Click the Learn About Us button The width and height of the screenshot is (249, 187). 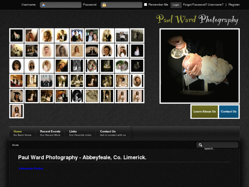pos(204,112)
